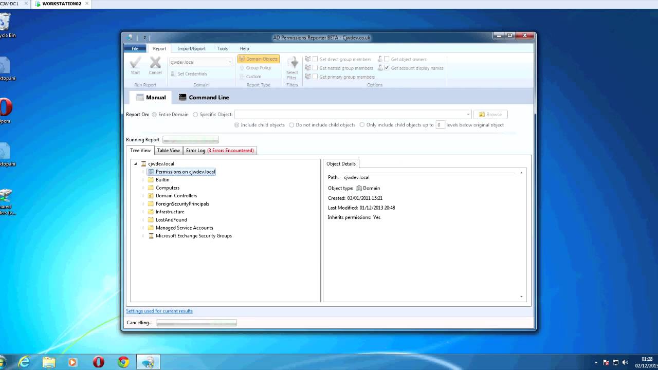The image size is (658, 370).
Task: Select the Manual tab
Action: point(151,97)
